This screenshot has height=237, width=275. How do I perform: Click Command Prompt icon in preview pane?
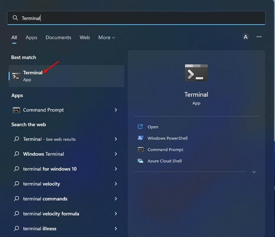(140, 150)
